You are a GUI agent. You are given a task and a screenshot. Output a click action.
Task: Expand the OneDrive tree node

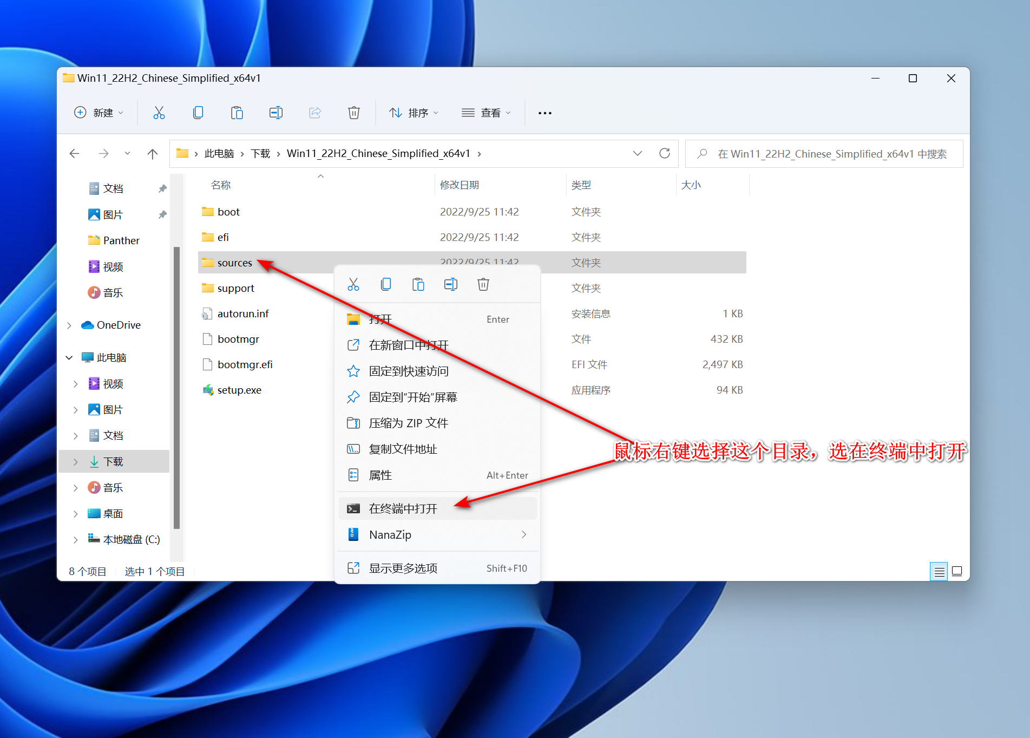coord(69,325)
